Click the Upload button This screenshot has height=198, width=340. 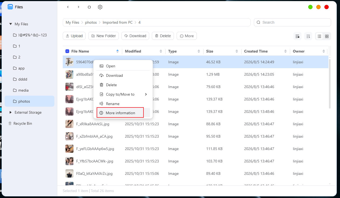[x=74, y=36]
